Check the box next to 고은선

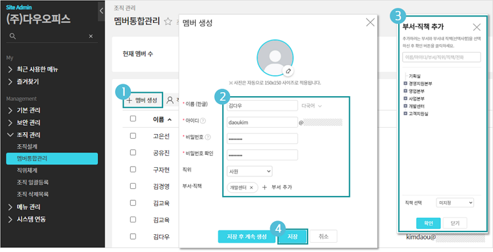(133, 136)
